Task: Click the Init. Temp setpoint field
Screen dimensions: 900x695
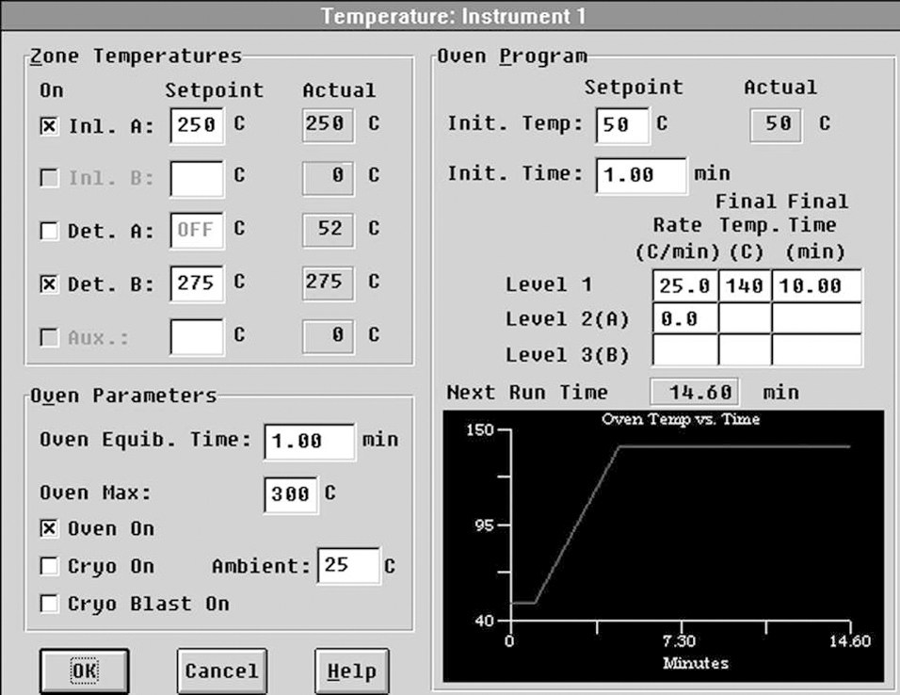Action: click(x=621, y=124)
